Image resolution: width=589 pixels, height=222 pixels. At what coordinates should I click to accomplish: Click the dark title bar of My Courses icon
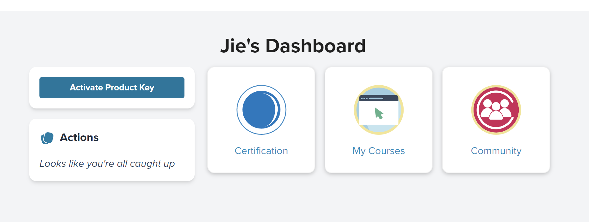coord(378,98)
